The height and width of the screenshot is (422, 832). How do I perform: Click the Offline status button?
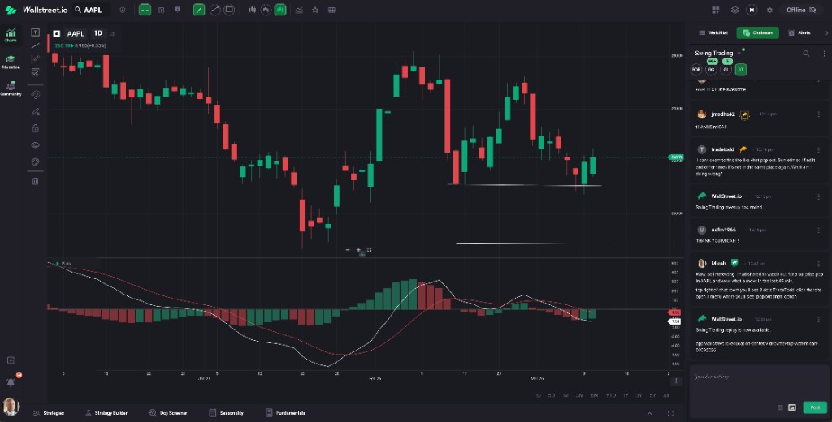[800, 10]
